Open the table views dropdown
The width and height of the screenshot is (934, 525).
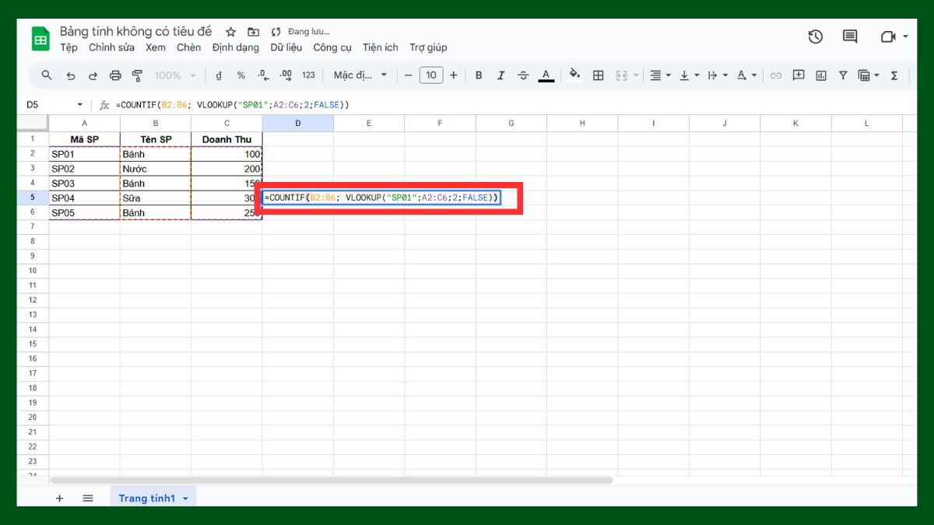(869, 75)
